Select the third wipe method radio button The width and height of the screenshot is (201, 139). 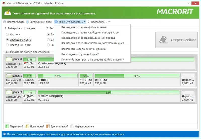point(48,45)
